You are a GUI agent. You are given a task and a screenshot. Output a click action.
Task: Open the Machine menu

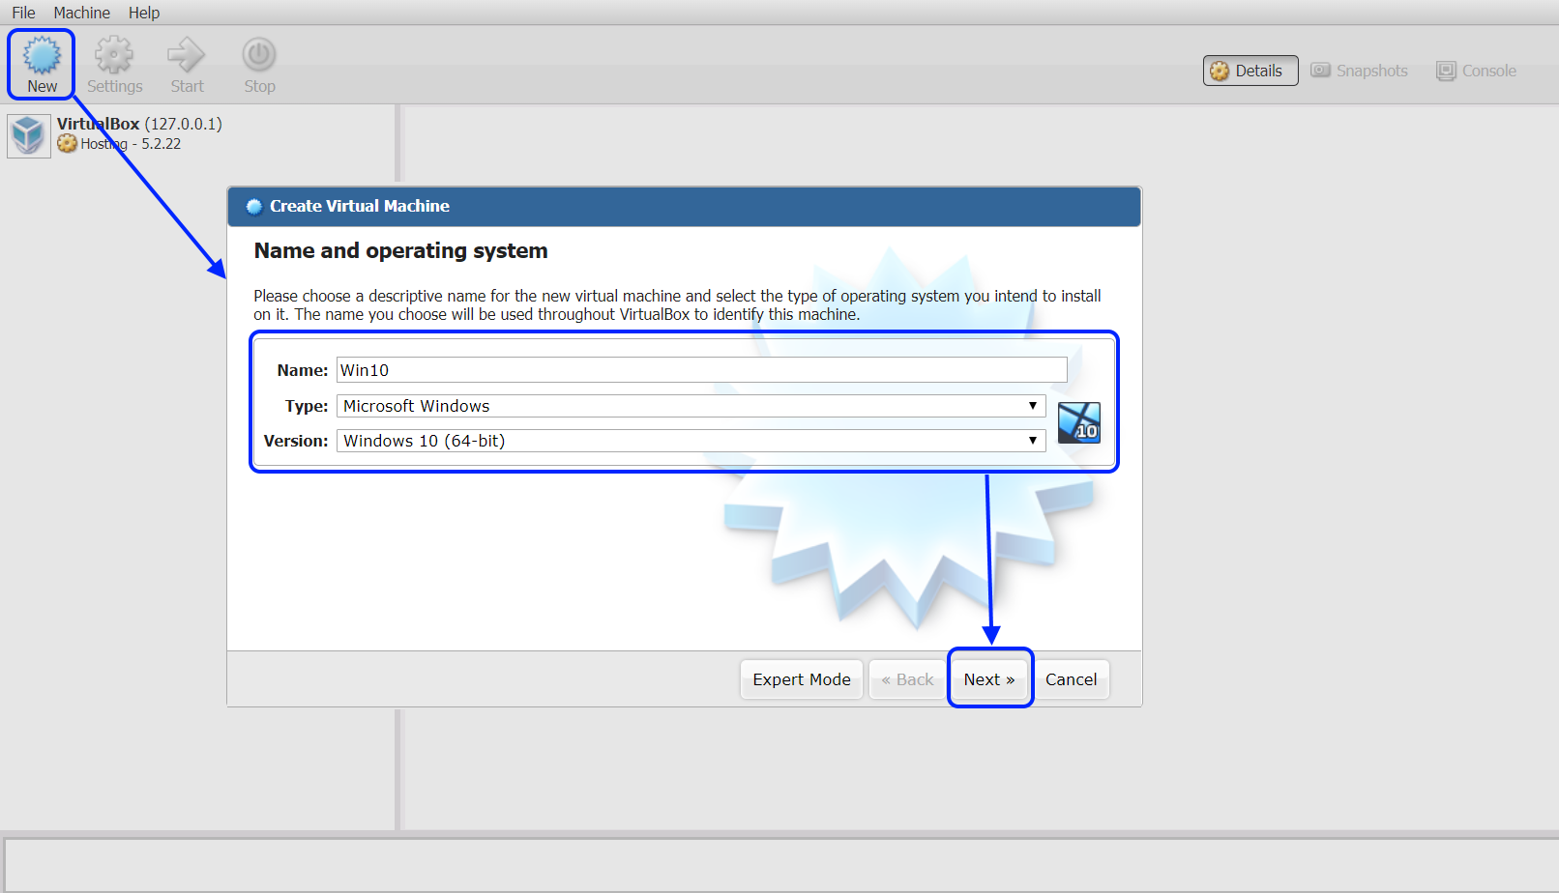pos(81,13)
